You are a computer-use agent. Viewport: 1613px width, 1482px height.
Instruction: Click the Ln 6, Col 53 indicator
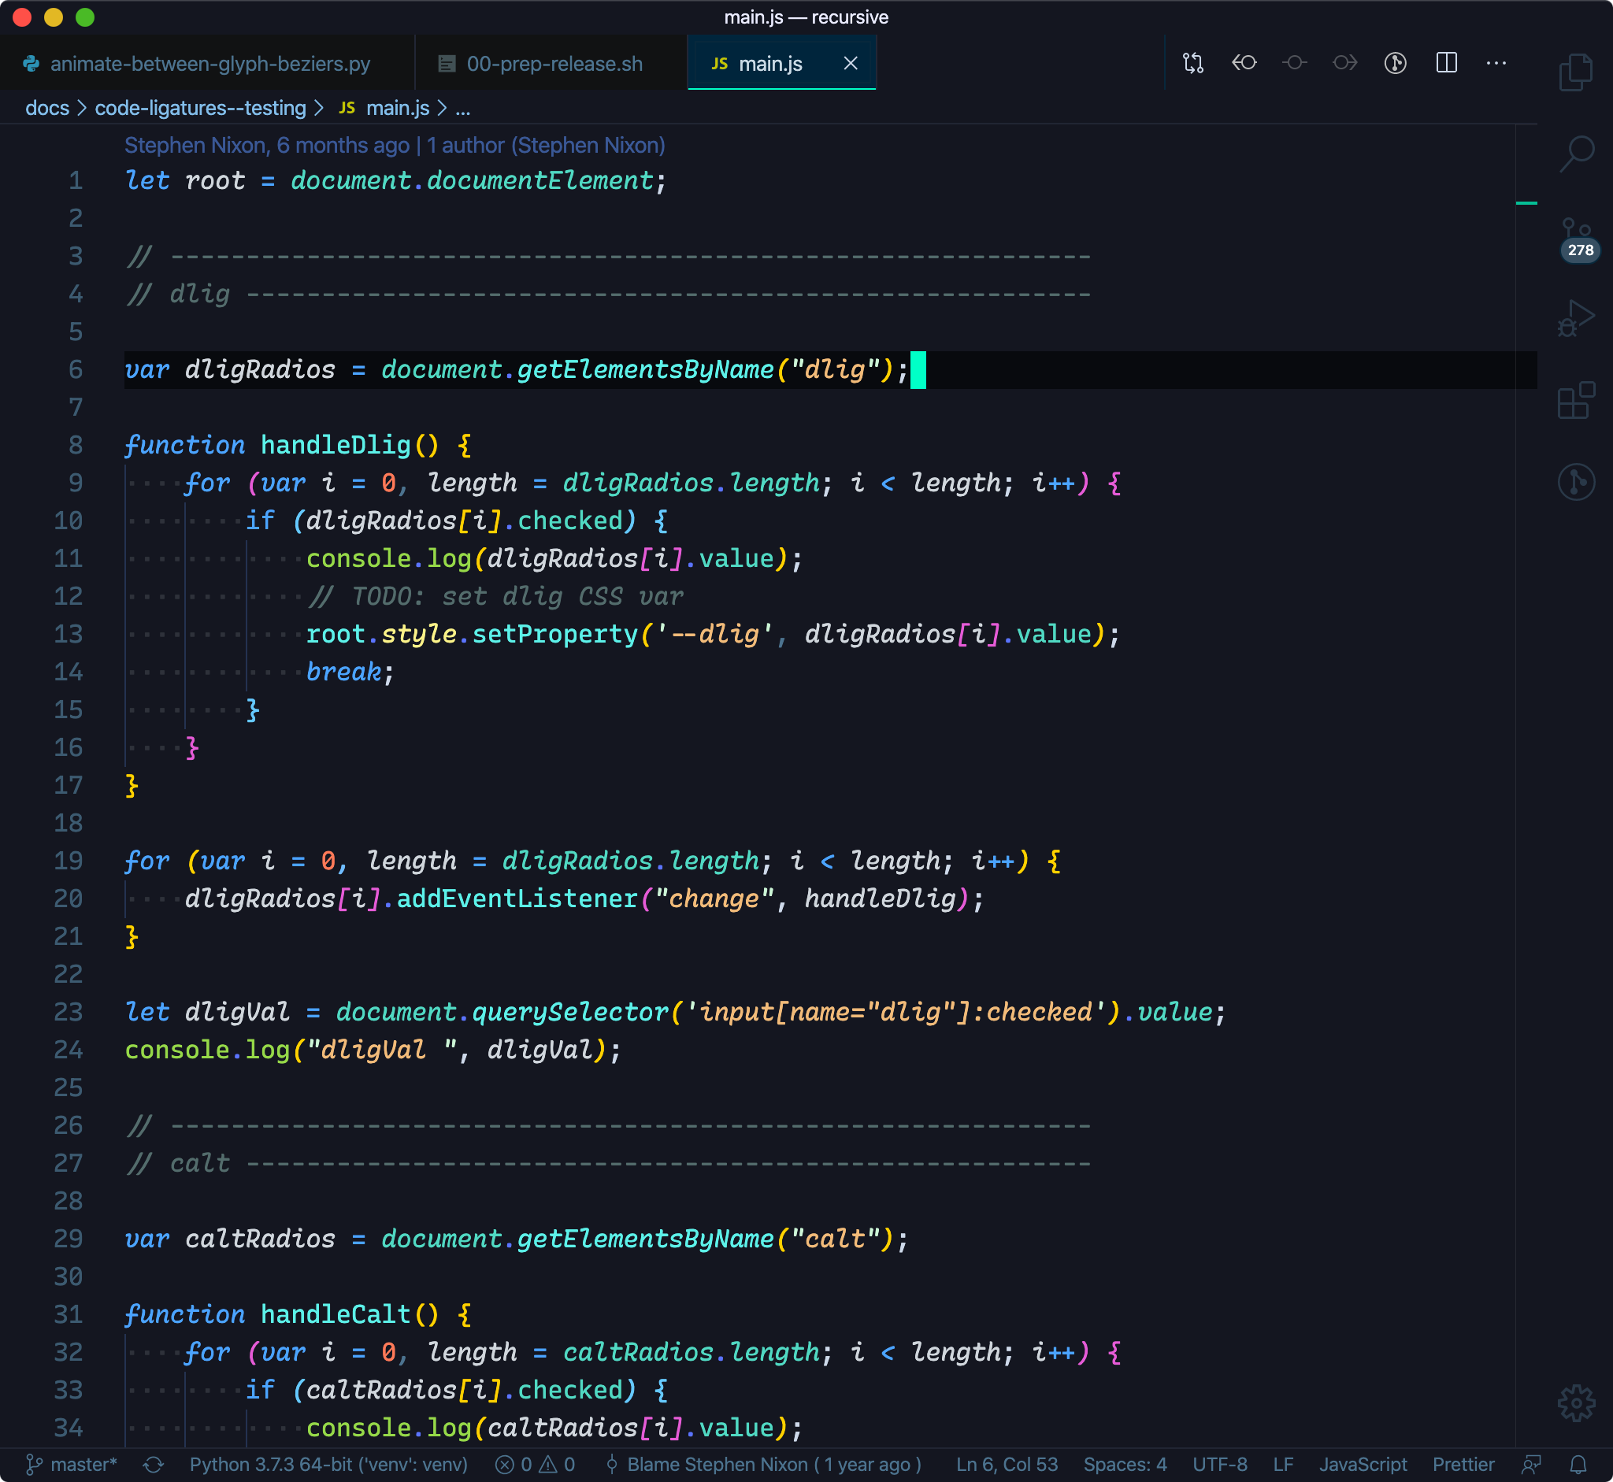1007,1465
